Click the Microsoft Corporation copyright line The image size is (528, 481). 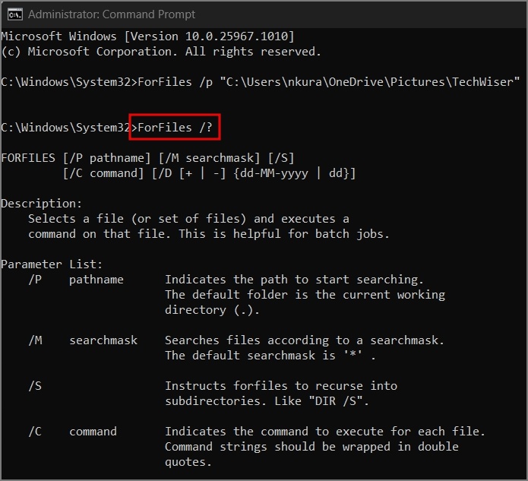(160, 52)
